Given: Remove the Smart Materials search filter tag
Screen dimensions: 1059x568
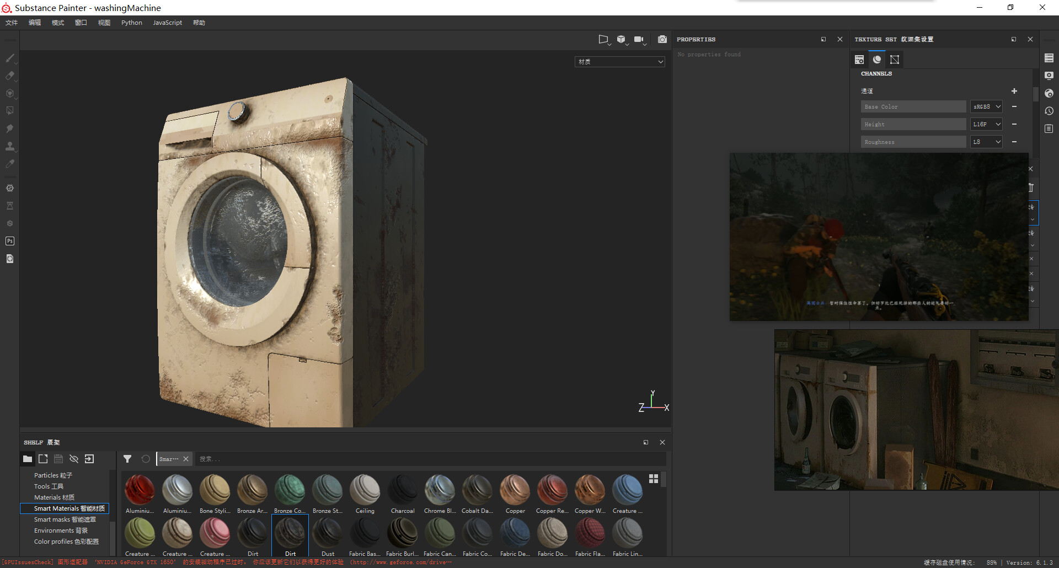Looking at the screenshot, I should click(x=186, y=459).
